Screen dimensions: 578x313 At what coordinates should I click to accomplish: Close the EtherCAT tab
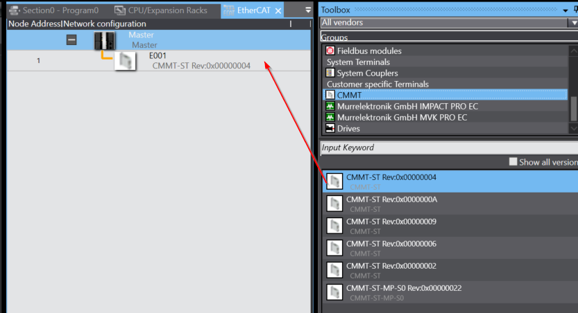coord(278,10)
